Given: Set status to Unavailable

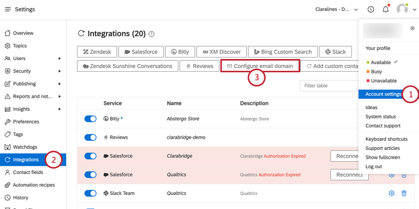Looking at the screenshot, I should [382, 81].
